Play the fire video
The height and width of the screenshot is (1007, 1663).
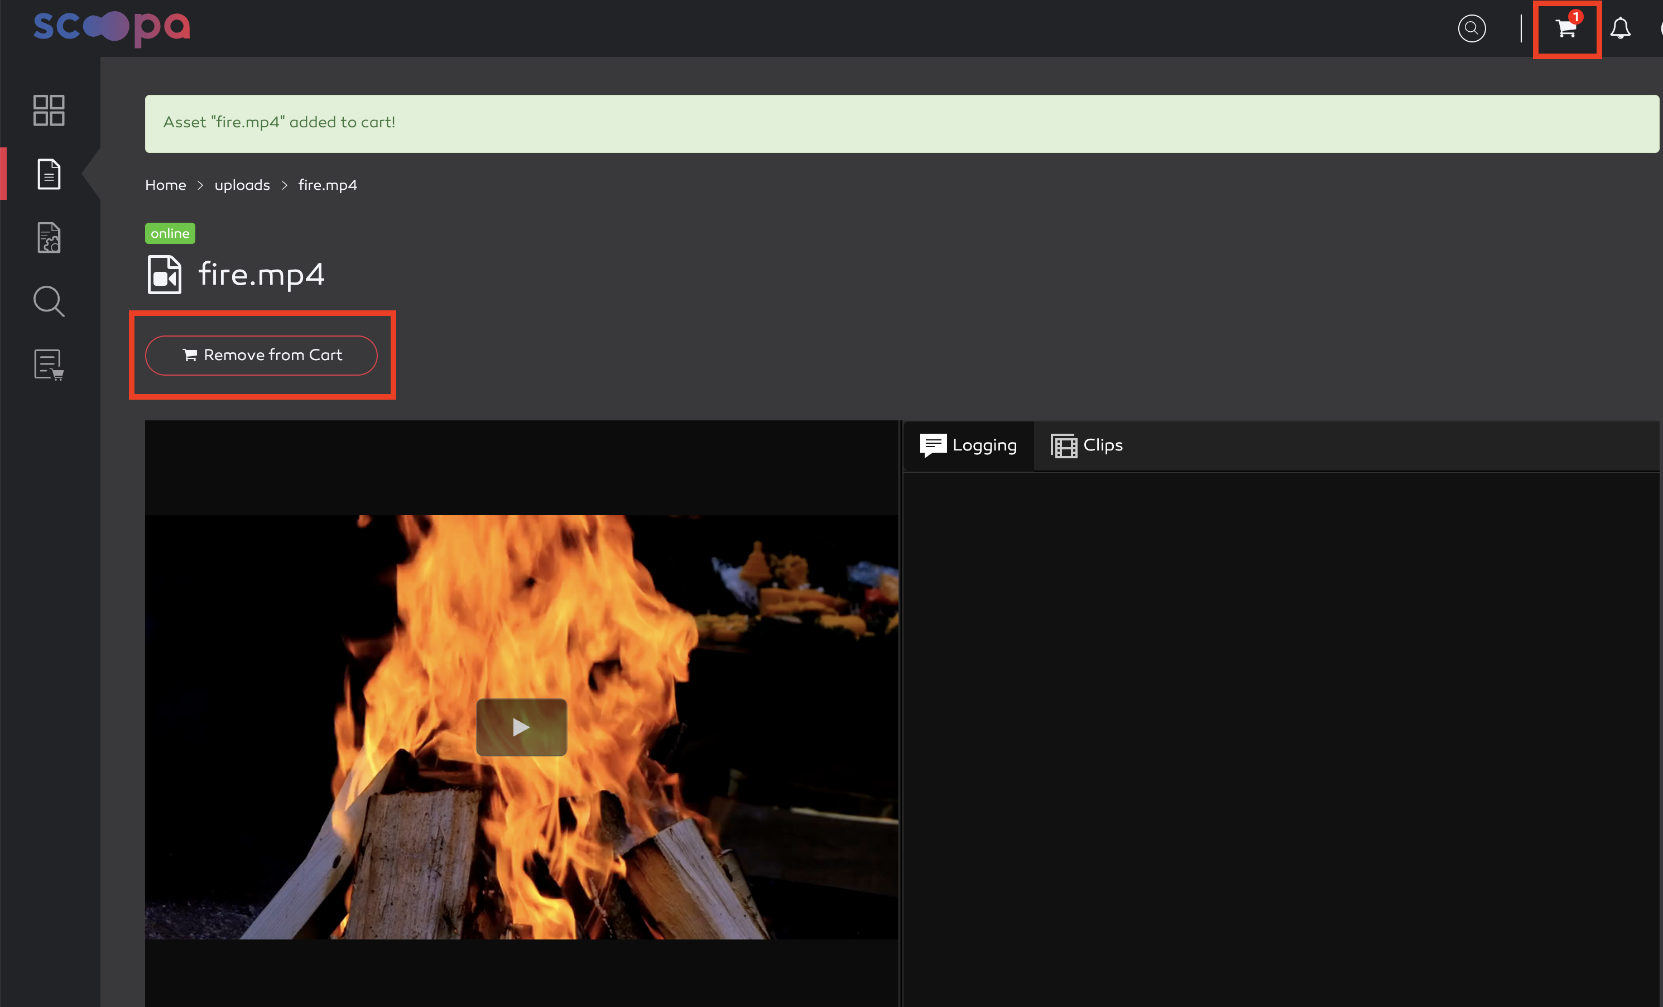click(521, 727)
